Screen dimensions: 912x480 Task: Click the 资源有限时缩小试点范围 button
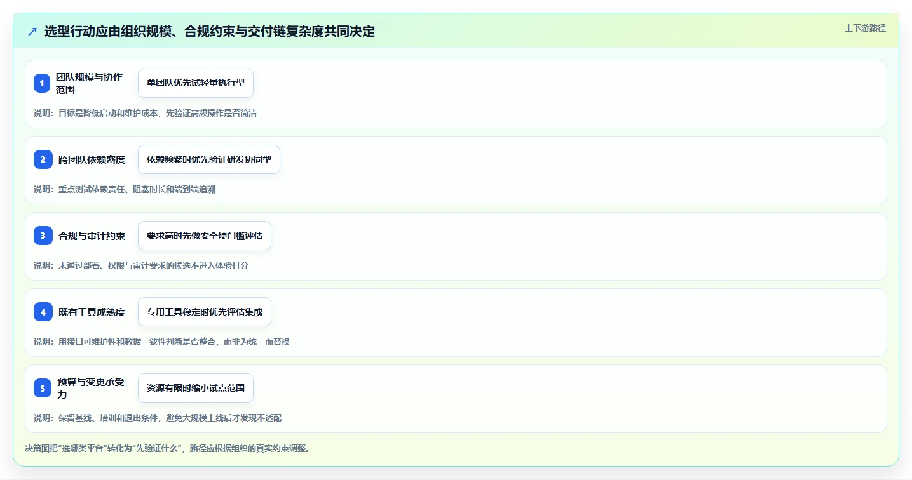click(196, 388)
